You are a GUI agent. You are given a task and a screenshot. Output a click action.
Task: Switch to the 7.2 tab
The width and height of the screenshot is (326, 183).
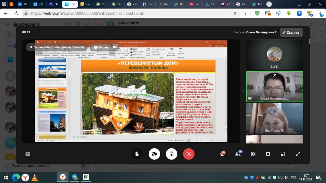point(226,4)
